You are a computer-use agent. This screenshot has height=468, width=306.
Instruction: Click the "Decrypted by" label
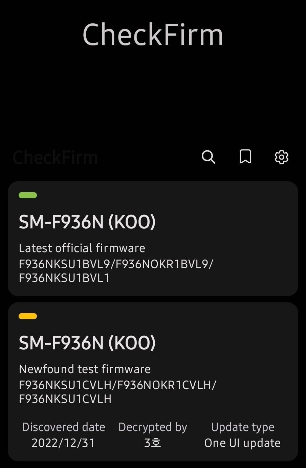coord(153,427)
